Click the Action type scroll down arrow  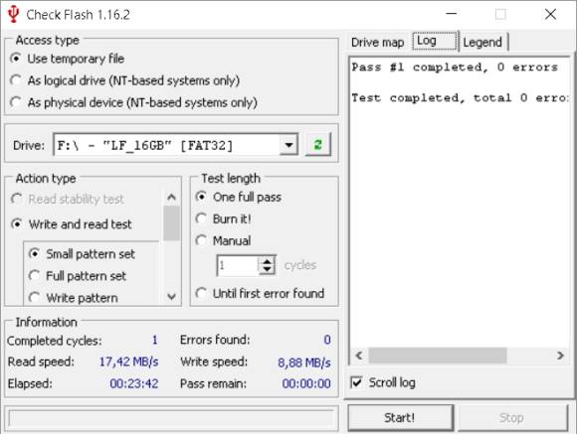pyautogui.click(x=171, y=296)
